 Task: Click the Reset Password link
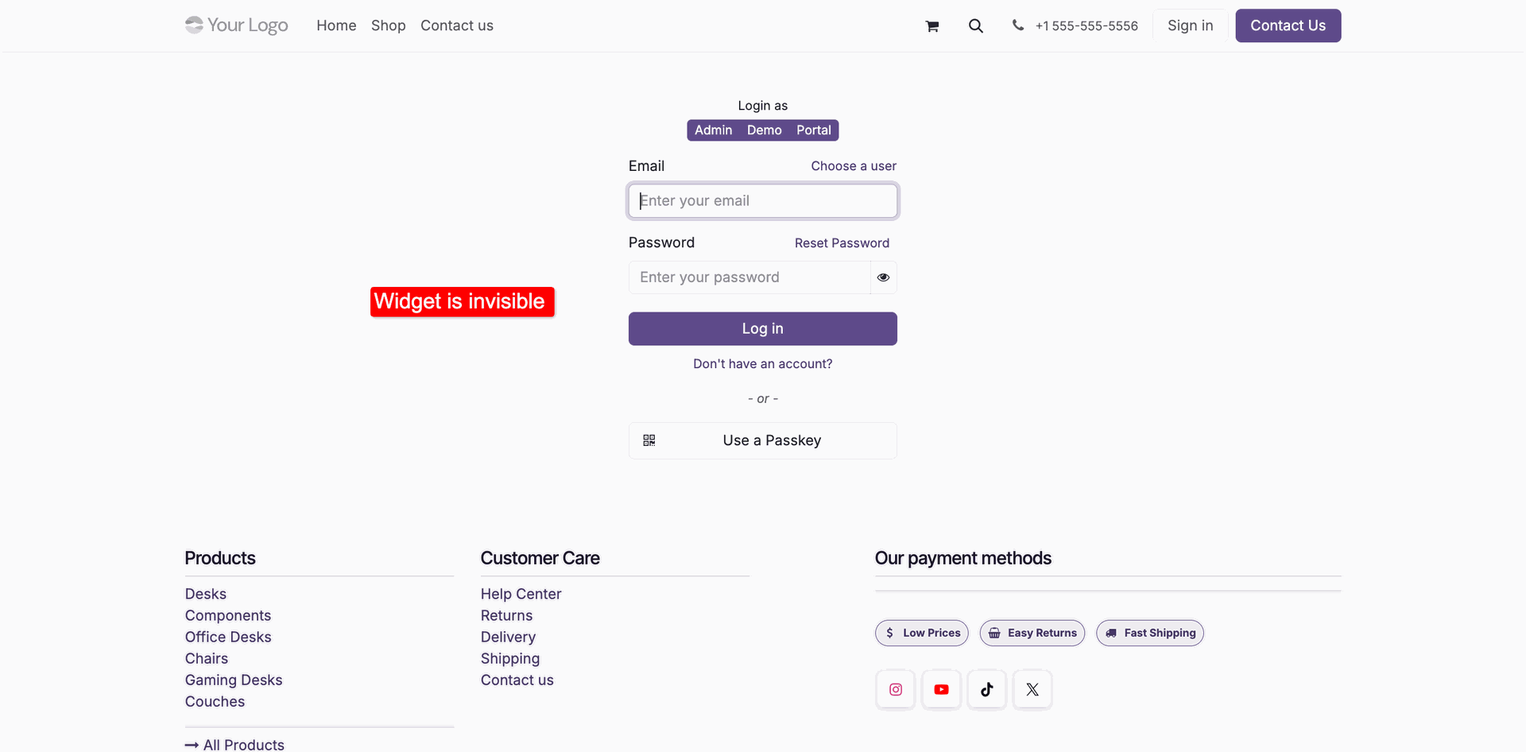[x=842, y=243]
